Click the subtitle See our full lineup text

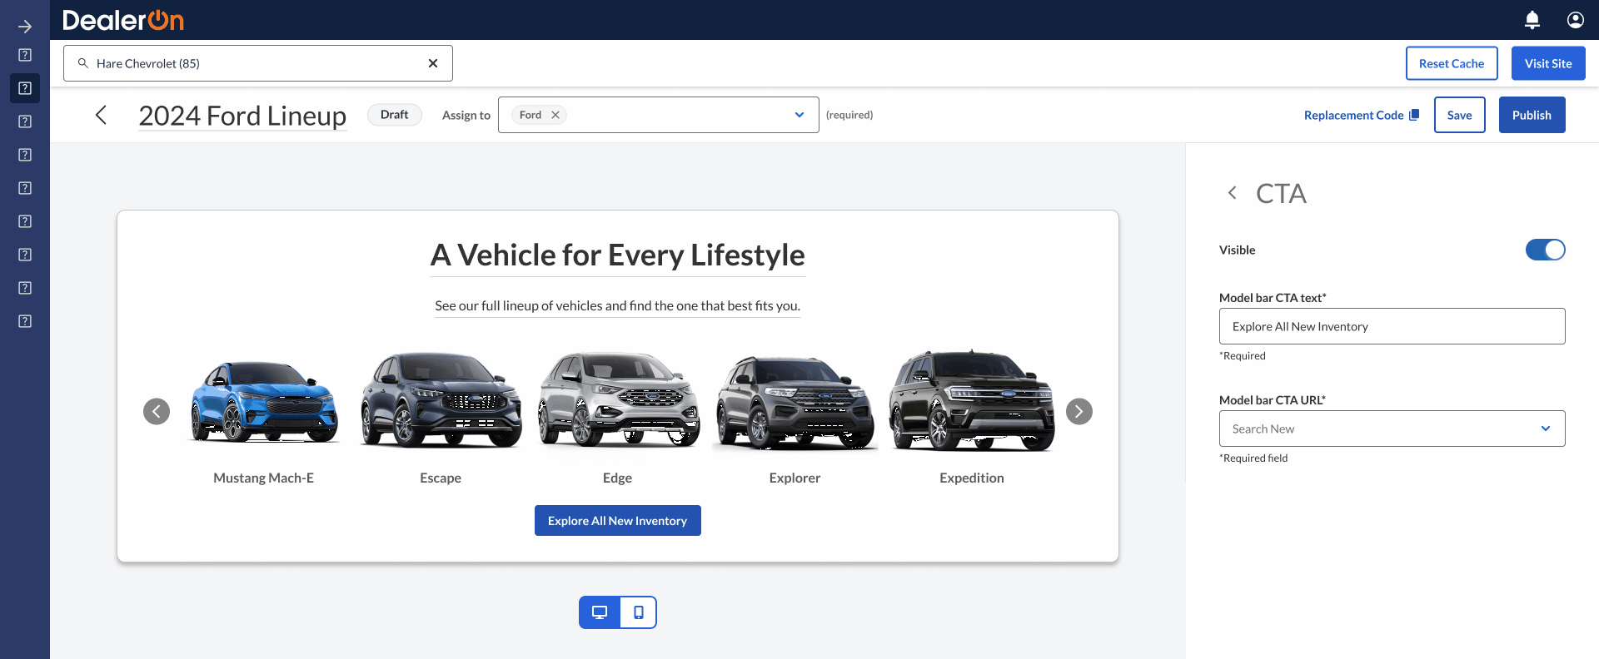(617, 305)
